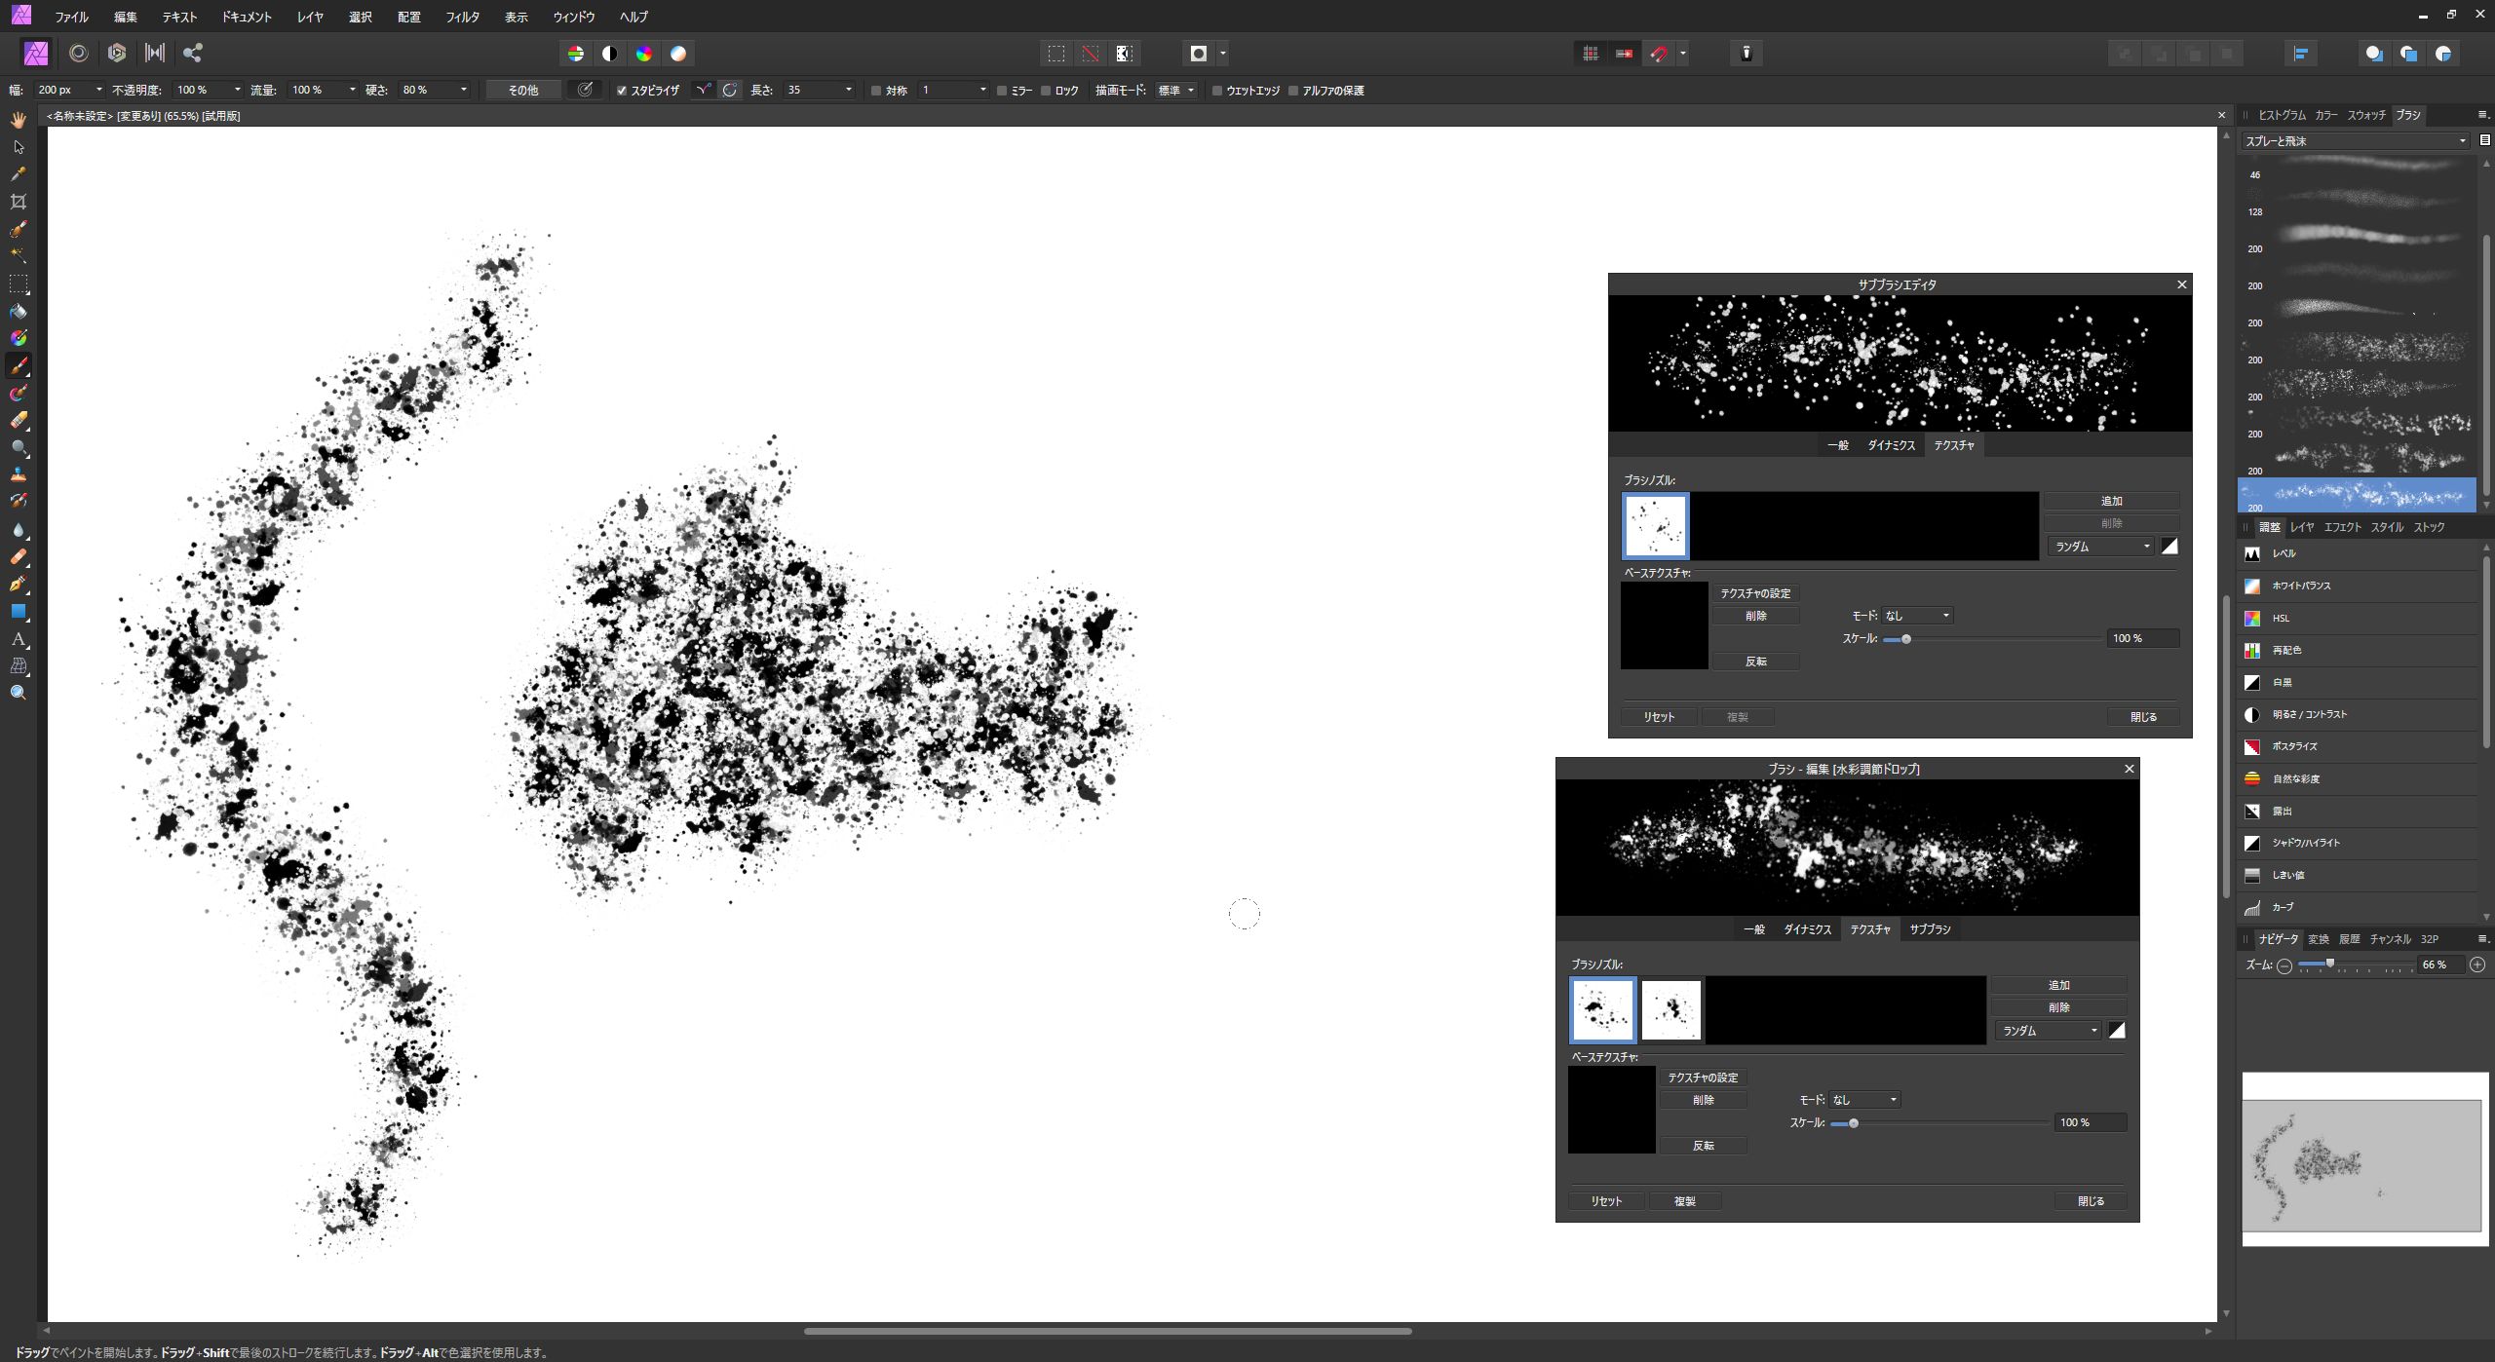Select the Mesh Warp tool
Viewport: 2495px width, 1362px height.
tap(19, 666)
